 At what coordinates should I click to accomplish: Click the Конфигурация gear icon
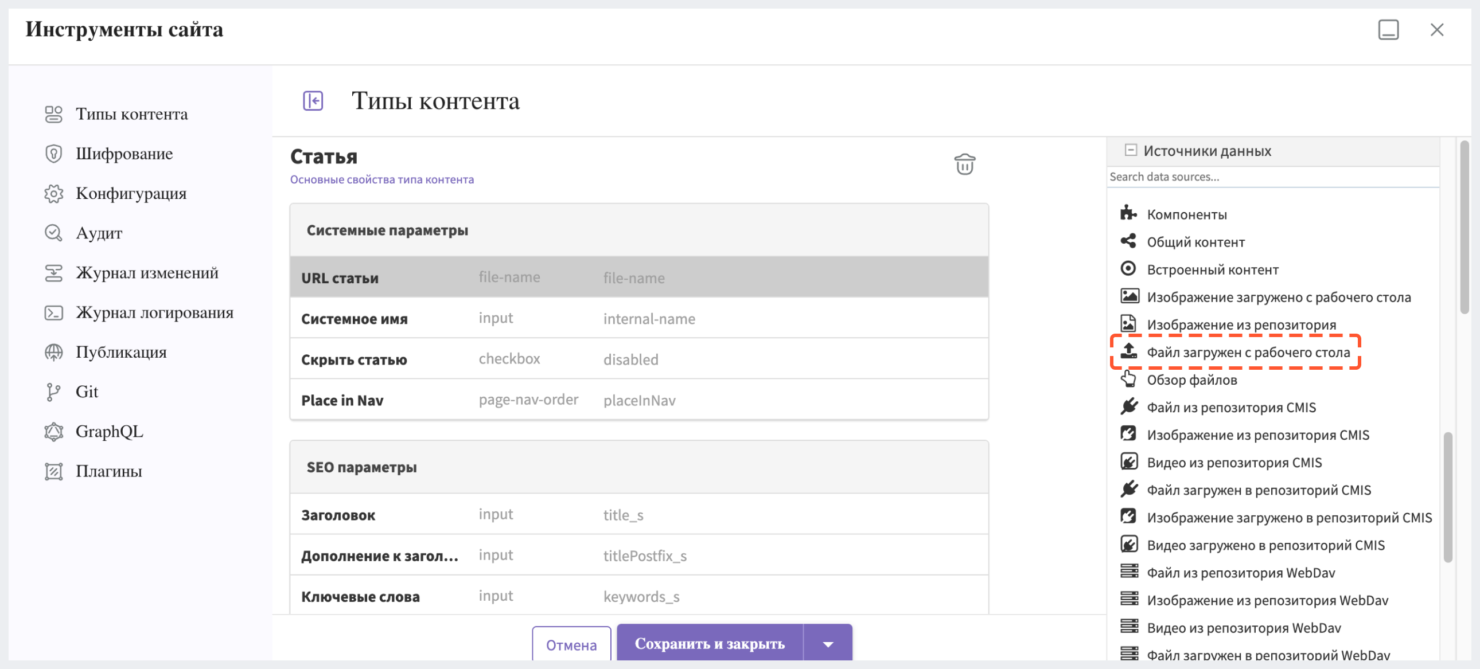click(53, 194)
